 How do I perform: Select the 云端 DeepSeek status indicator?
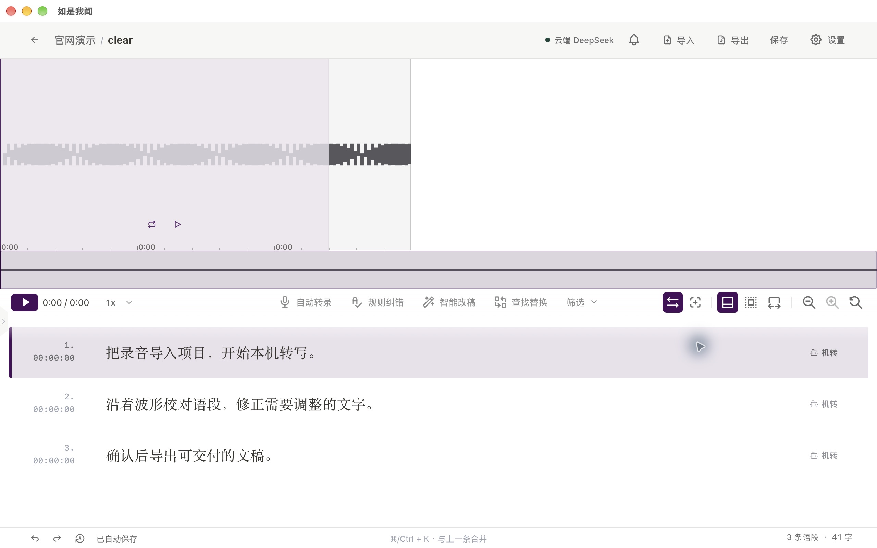579,40
